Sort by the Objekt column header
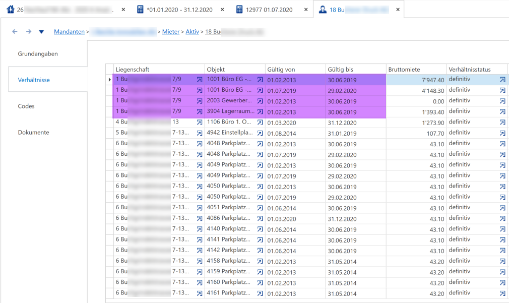 click(235, 69)
